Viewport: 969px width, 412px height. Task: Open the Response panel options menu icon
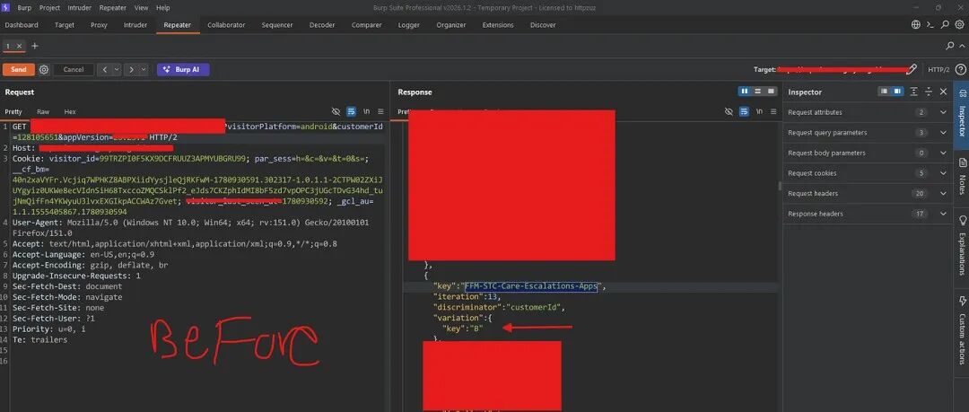pyautogui.click(x=773, y=112)
